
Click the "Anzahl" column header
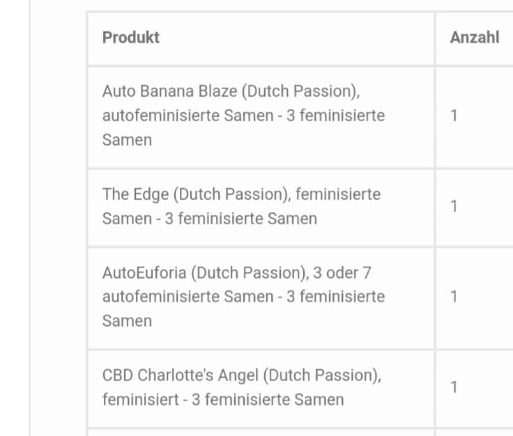click(x=474, y=38)
